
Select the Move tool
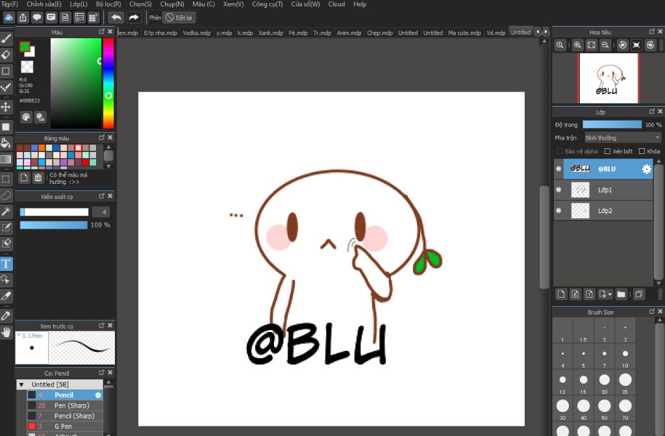click(6, 107)
